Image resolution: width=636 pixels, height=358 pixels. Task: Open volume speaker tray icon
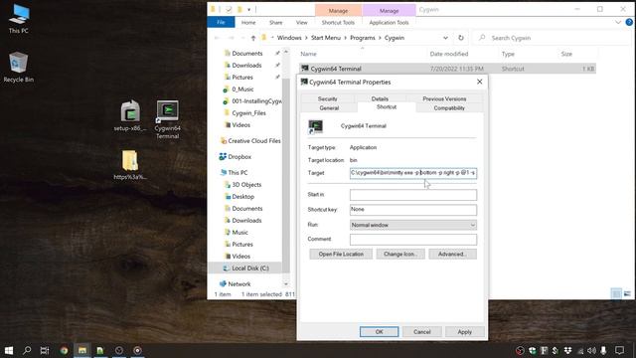click(x=592, y=350)
